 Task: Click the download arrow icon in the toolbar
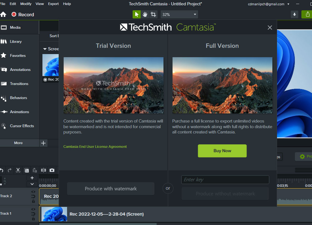click(294, 14)
